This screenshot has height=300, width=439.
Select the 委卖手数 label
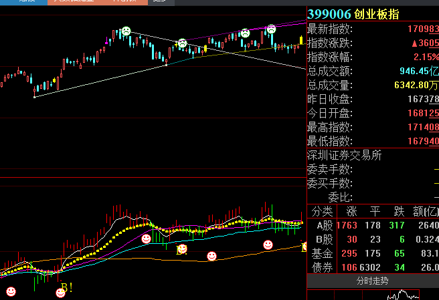pos(330,169)
